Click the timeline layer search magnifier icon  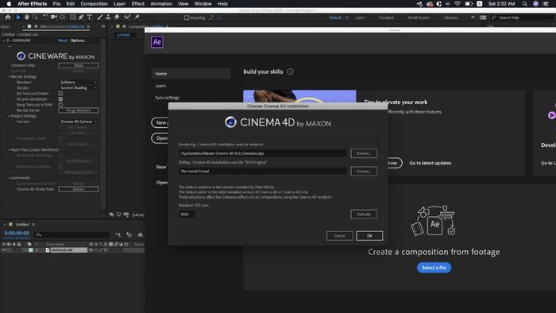(39, 234)
